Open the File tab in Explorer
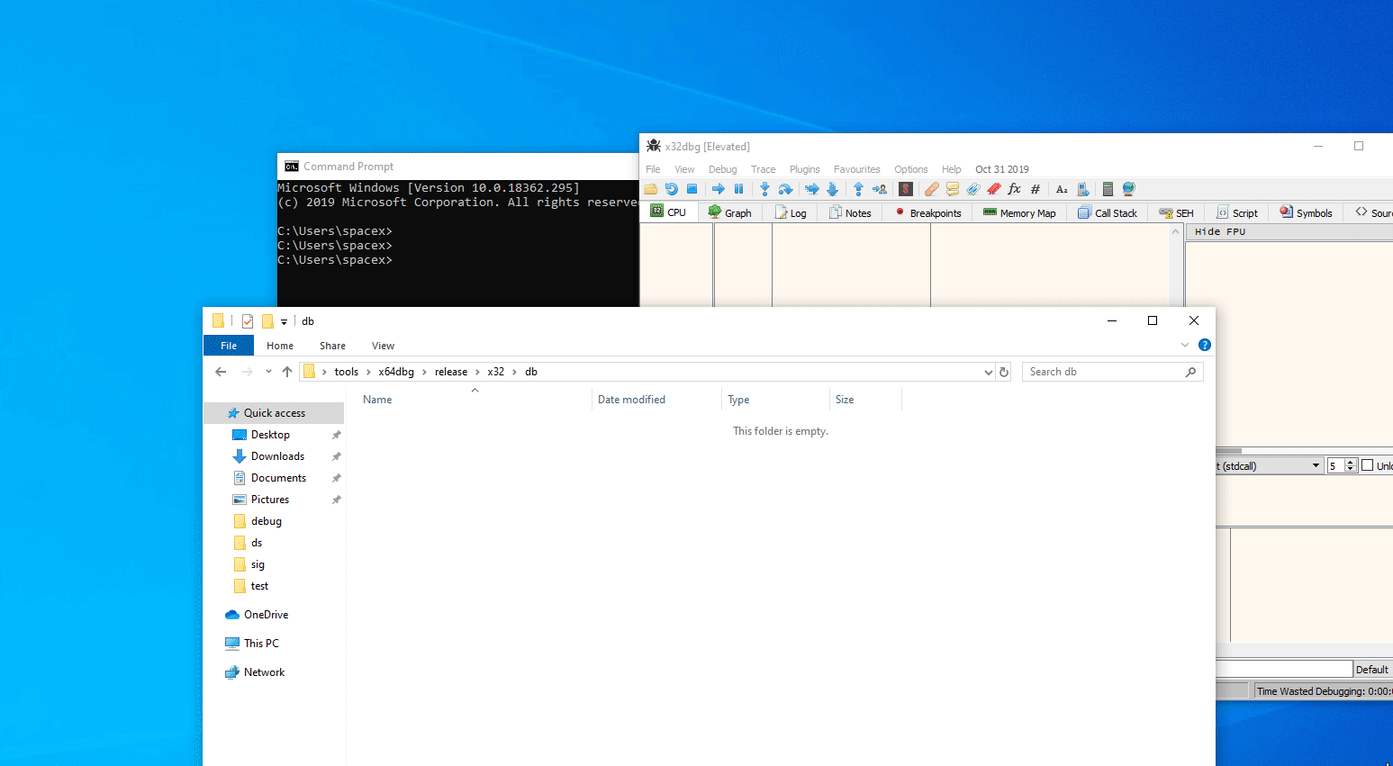 [229, 346]
